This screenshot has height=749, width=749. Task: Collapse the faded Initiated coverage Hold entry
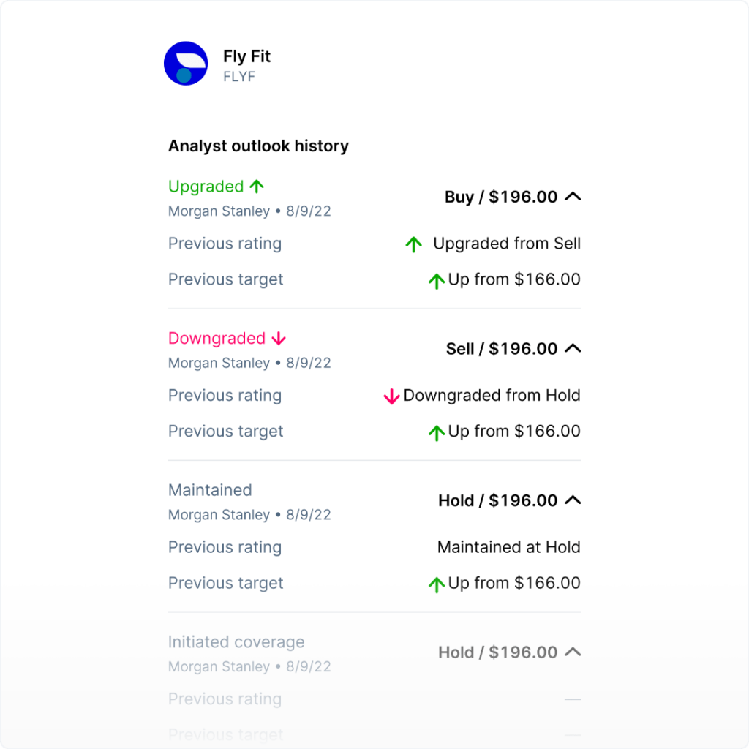pyautogui.click(x=573, y=652)
